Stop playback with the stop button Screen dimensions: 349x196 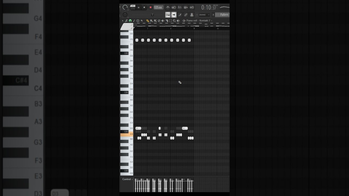(x=144, y=7)
